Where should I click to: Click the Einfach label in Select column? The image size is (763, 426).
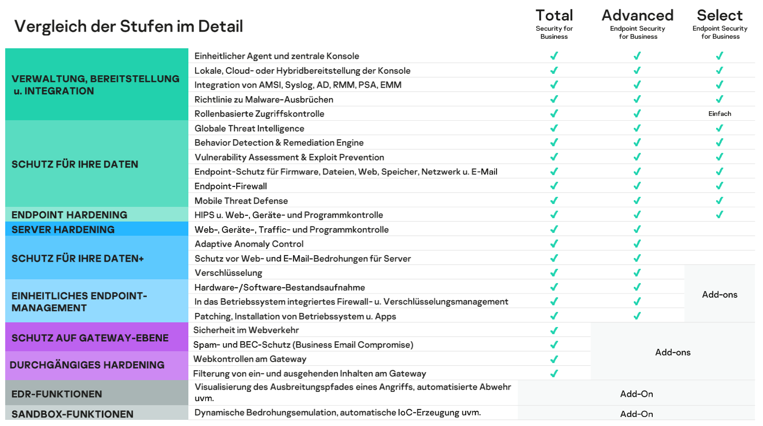click(x=719, y=114)
